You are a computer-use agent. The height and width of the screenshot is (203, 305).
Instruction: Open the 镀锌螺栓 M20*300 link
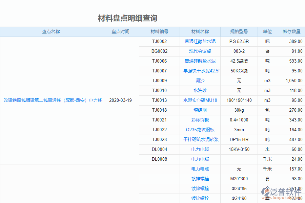coord(200,179)
